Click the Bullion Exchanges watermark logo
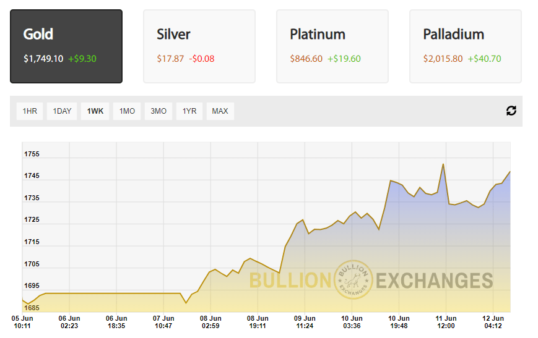Viewport: 538px width, 338px height. click(x=353, y=279)
